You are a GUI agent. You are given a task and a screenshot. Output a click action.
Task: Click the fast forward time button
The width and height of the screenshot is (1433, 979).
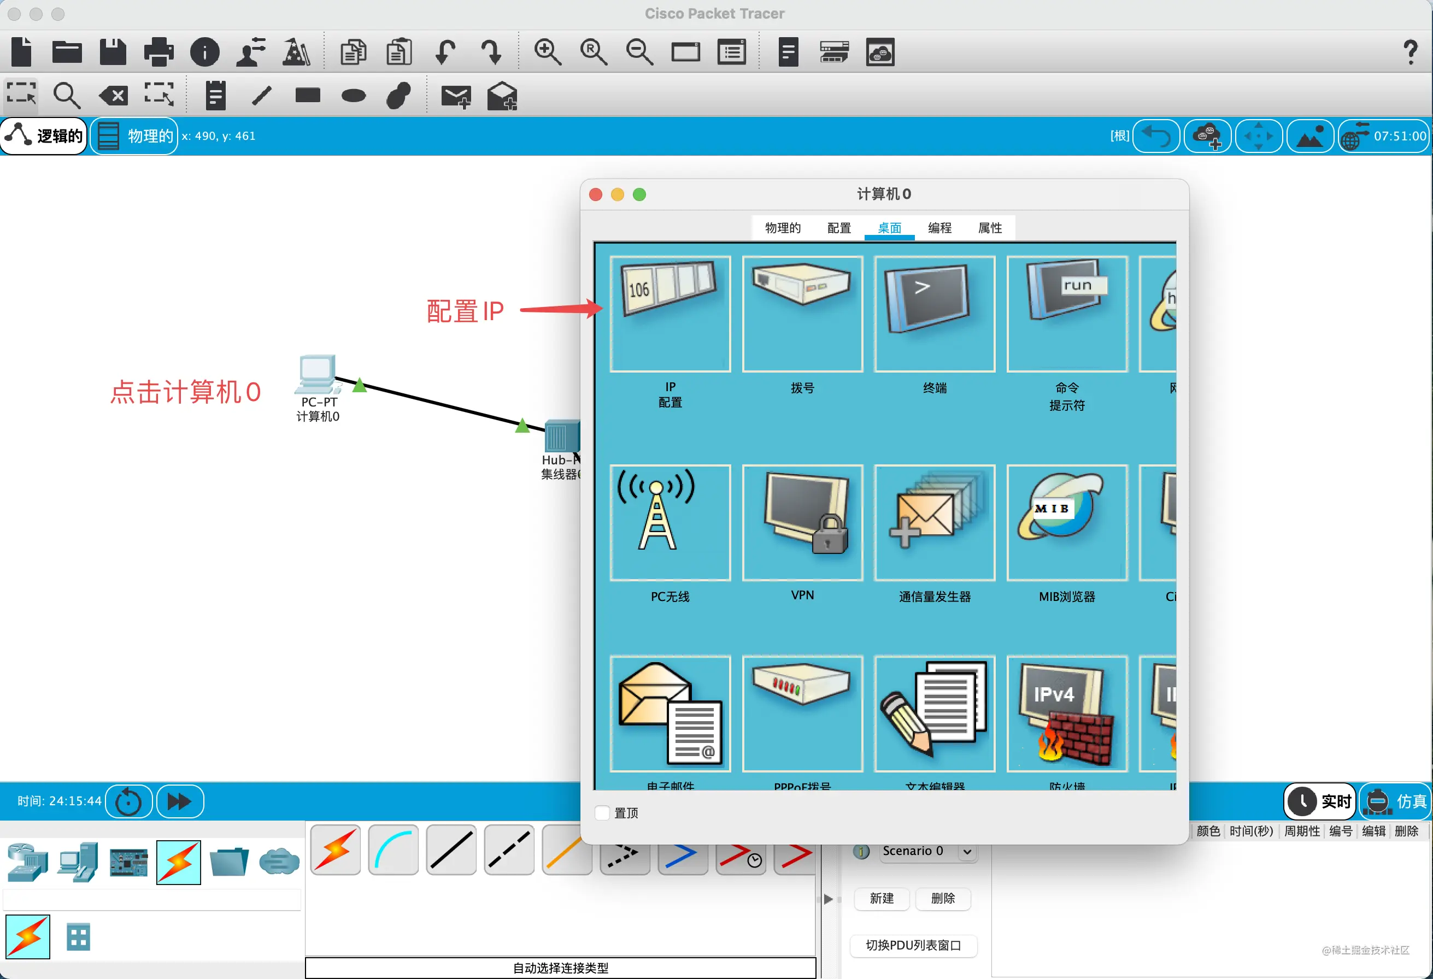tap(179, 801)
